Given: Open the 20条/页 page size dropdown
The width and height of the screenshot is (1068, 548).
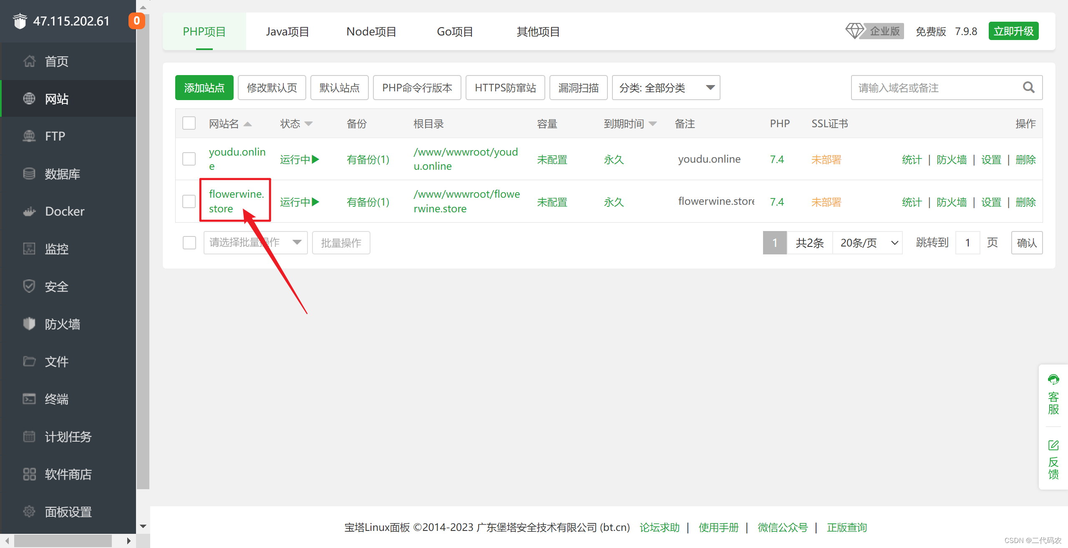Looking at the screenshot, I should pos(868,243).
